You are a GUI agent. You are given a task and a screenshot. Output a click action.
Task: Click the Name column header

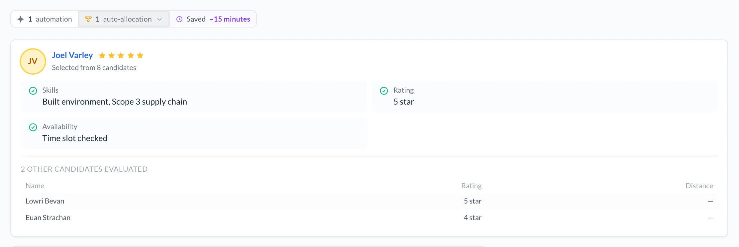coord(35,186)
